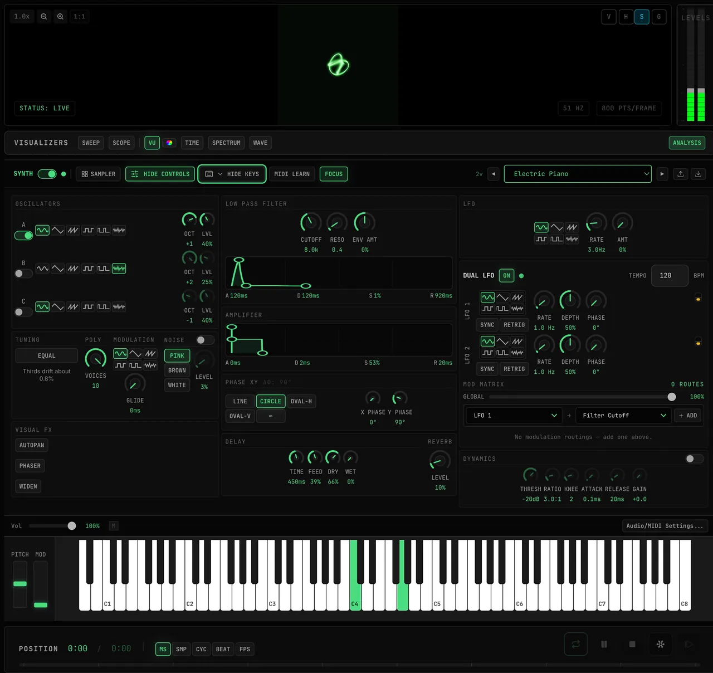Enable the DYNAMICS toggle
This screenshot has height=673, width=713.
click(695, 459)
